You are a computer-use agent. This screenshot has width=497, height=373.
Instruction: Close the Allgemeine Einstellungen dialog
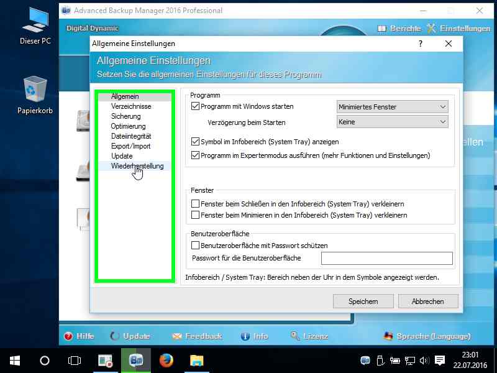coord(448,44)
